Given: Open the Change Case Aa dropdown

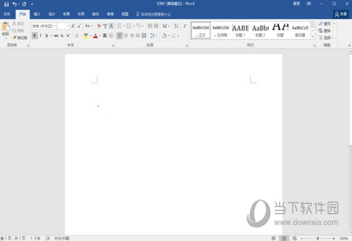Looking at the screenshot, I should coord(88,26).
